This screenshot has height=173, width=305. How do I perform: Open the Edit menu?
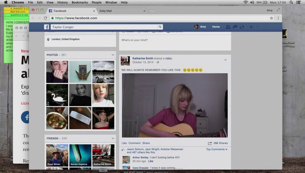click(40, 2)
